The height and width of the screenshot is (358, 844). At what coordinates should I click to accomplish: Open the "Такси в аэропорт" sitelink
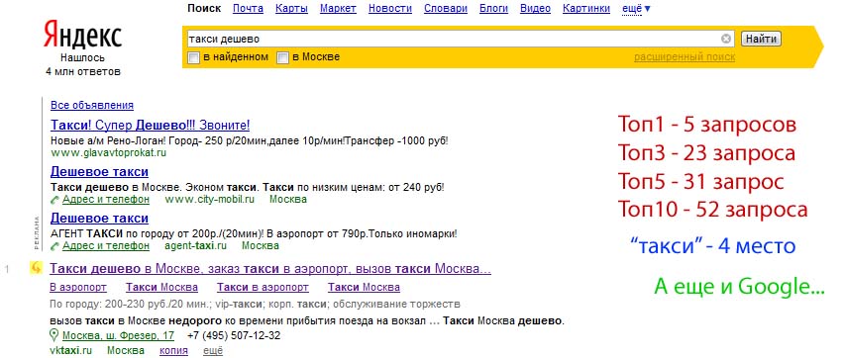point(263,288)
